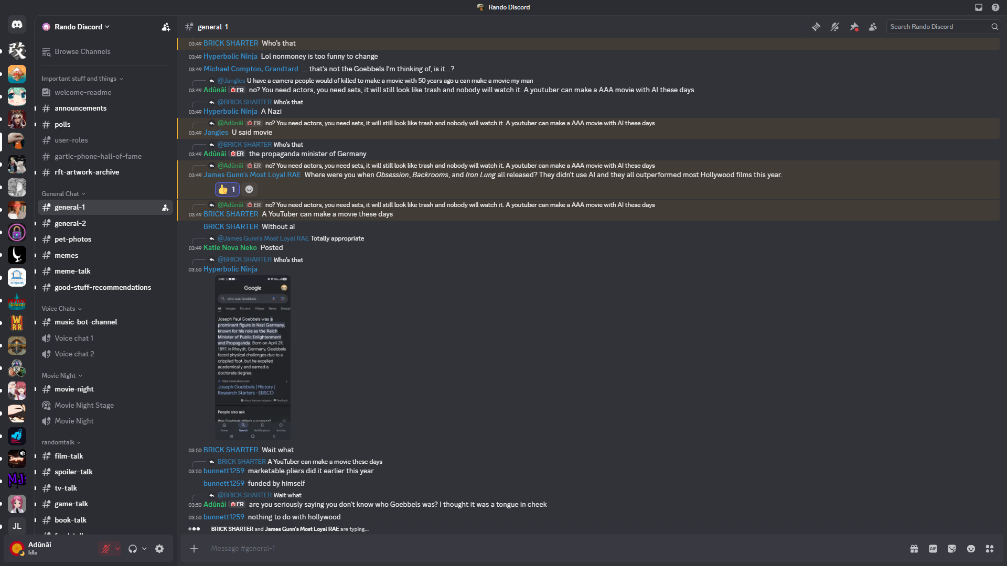Open the sticker picker
This screenshot has height=566, width=1007.
[x=952, y=549]
